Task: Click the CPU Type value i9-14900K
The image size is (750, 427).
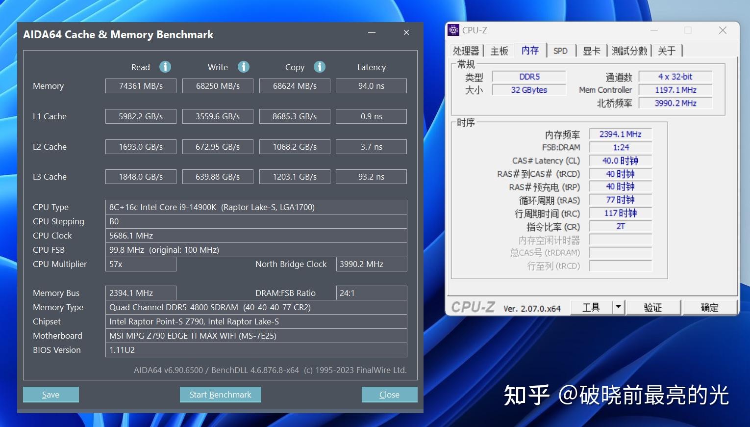Action: coord(256,207)
